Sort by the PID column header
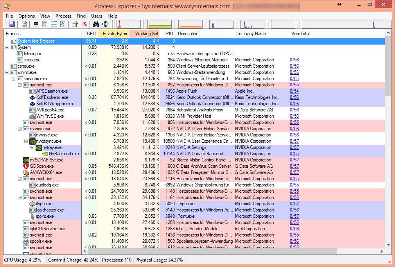 click(x=168, y=34)
